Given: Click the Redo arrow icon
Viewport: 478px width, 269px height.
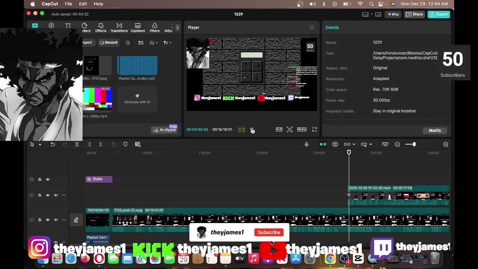Looking at the screenshot, I should (x=65, y=144).
